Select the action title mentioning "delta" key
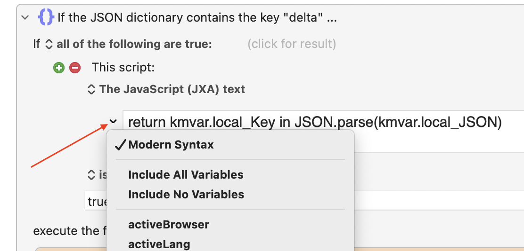 [197, 18]
